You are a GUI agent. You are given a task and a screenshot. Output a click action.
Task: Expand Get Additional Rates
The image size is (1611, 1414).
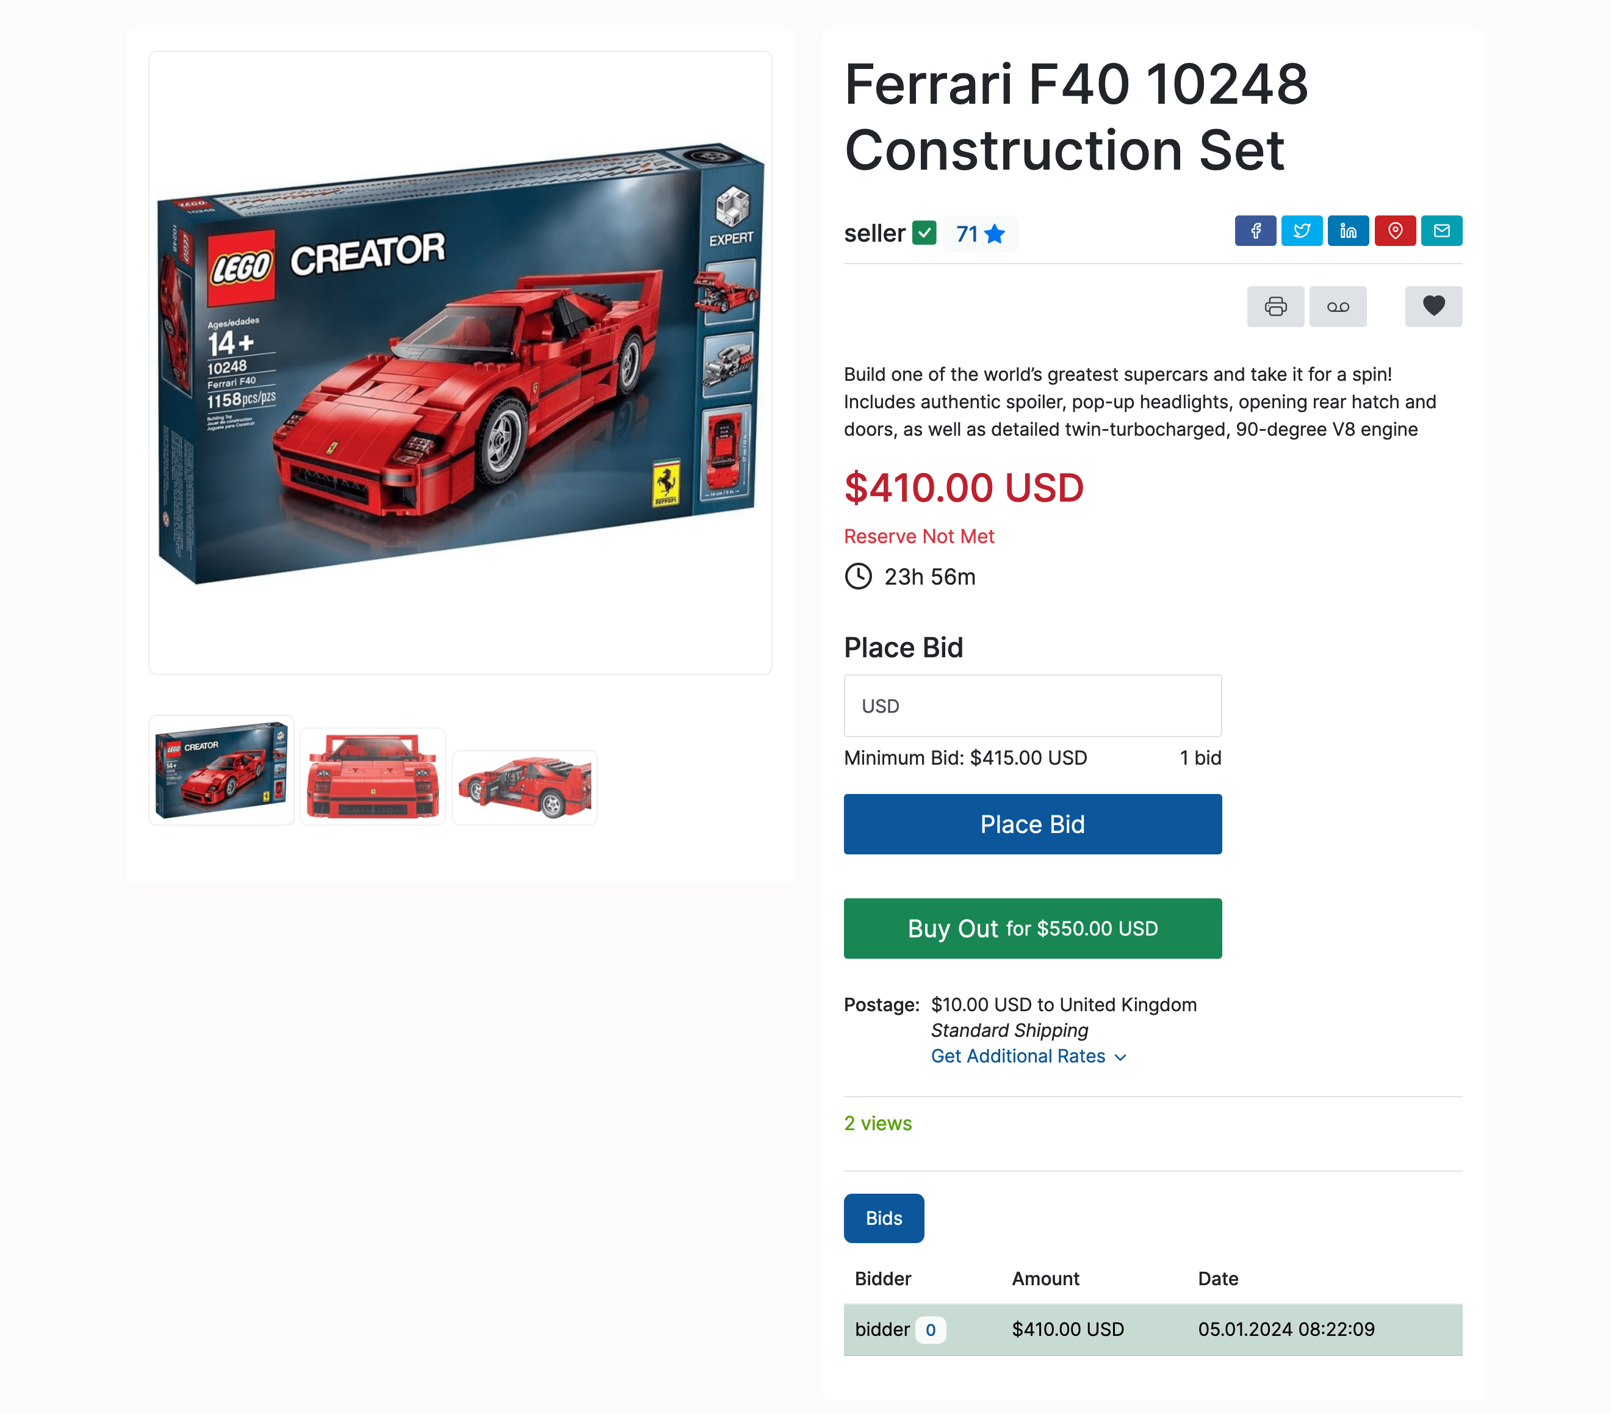pyautogui.click(x=1028, y=1056)
